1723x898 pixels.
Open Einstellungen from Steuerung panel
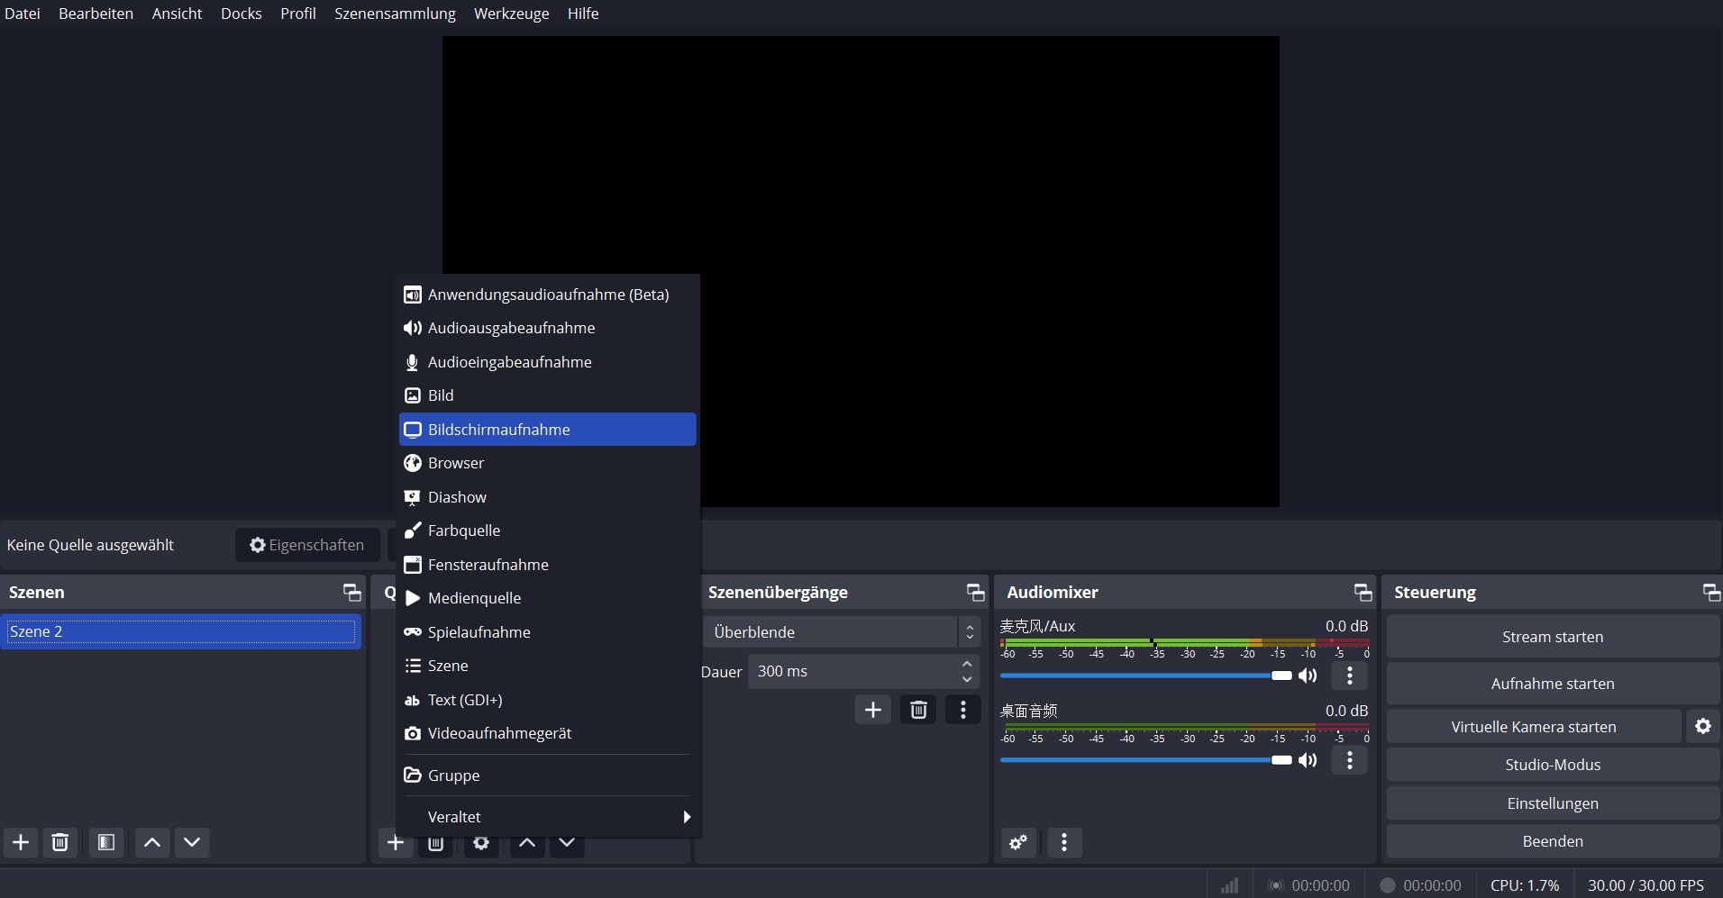tap(1553, 803)
